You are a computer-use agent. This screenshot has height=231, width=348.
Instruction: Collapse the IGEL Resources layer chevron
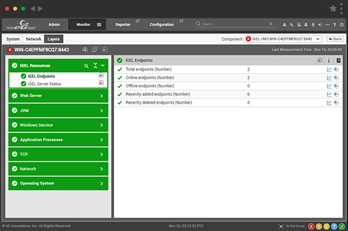tap(103, 66)
